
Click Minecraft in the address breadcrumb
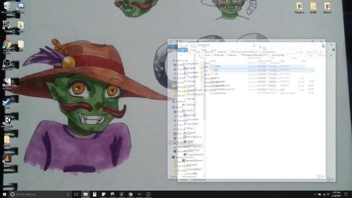click(x=218, y=55)
